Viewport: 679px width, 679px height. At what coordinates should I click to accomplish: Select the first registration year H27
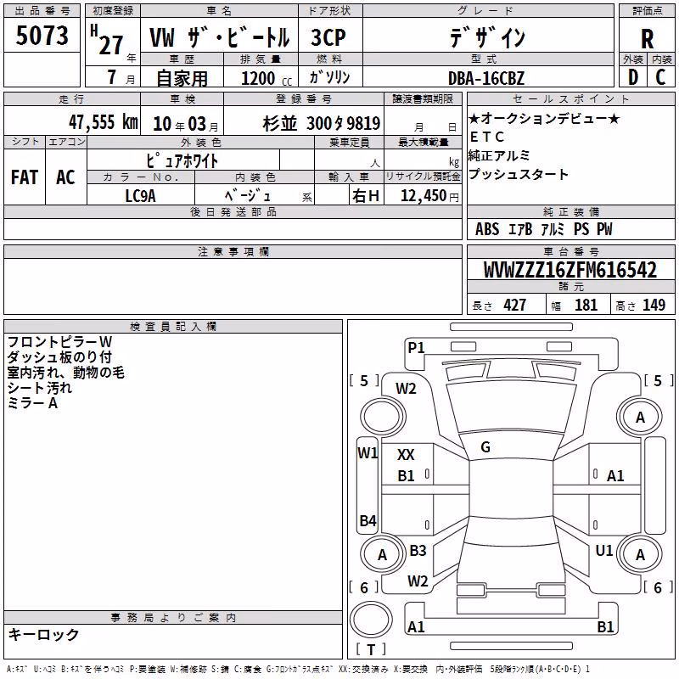click(x=107, y=40)
